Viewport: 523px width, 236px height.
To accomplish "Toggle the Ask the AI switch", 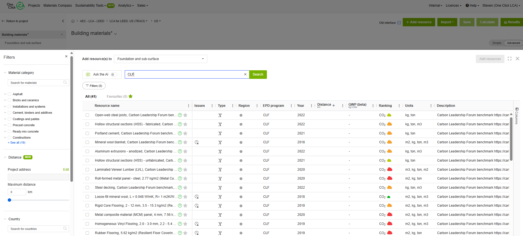I will click(x=114, y=74).
